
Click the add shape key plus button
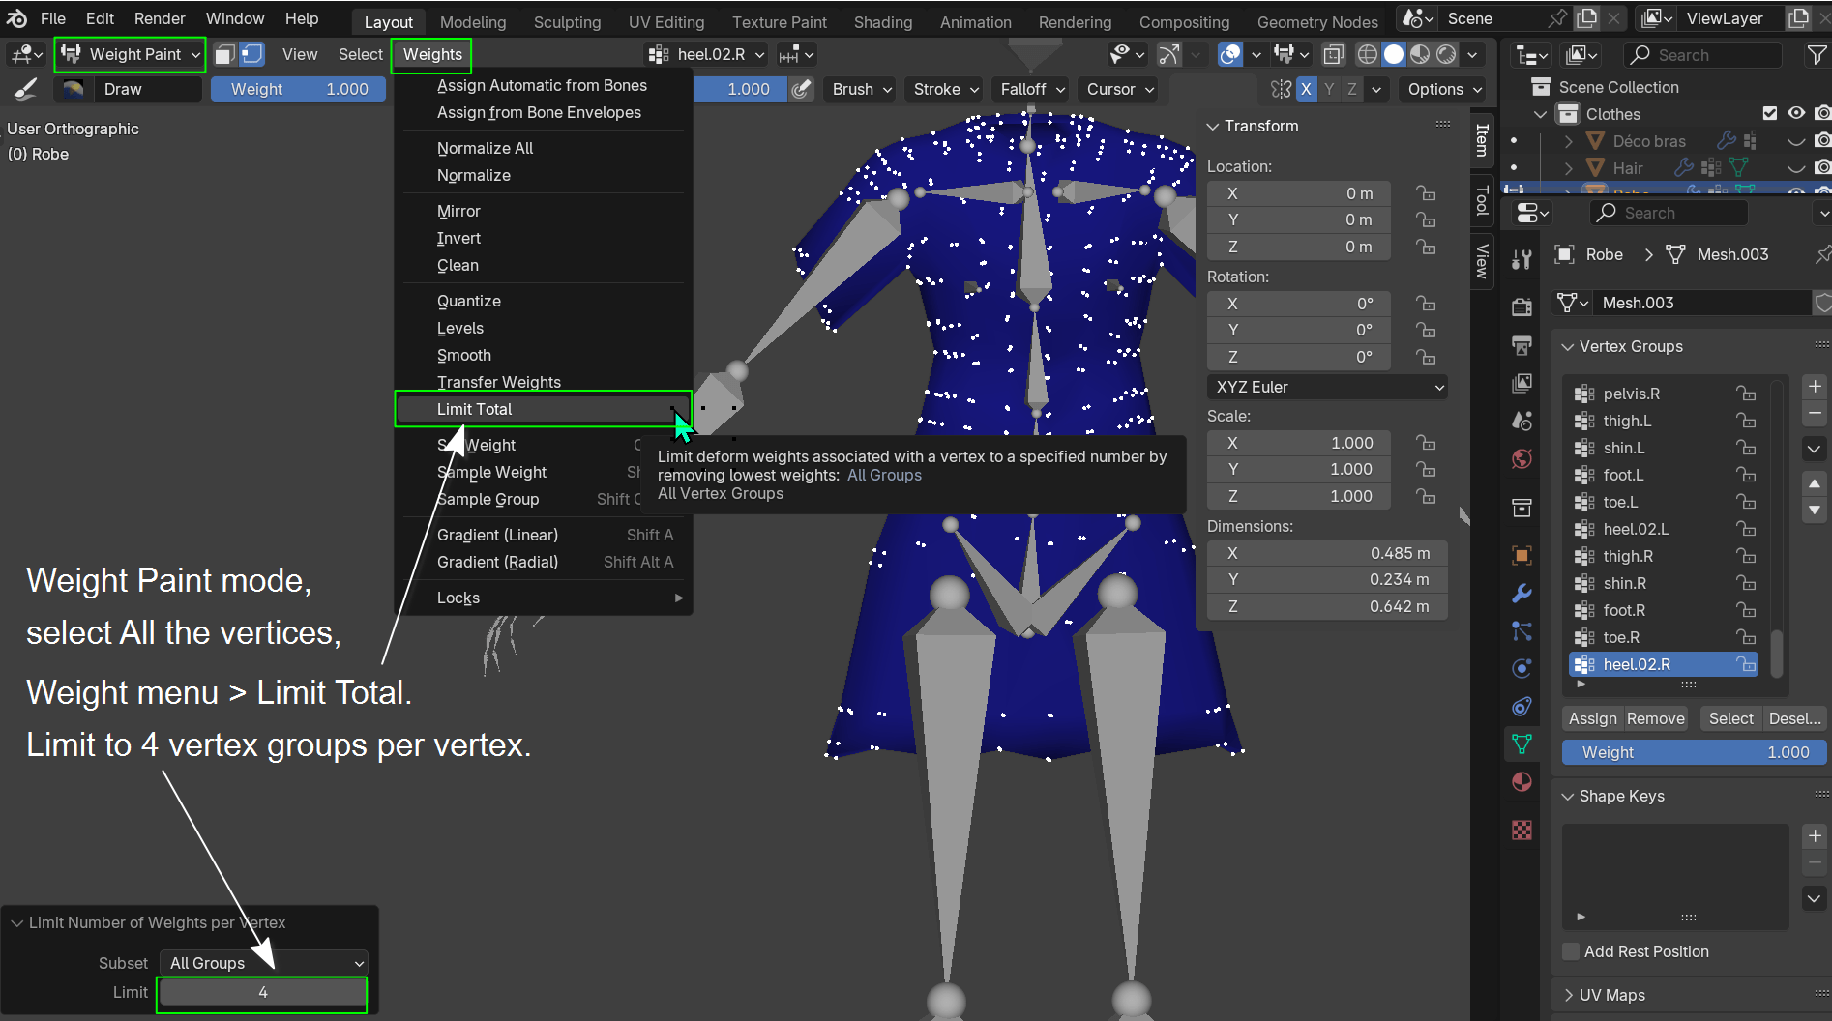pos(1815,835)
